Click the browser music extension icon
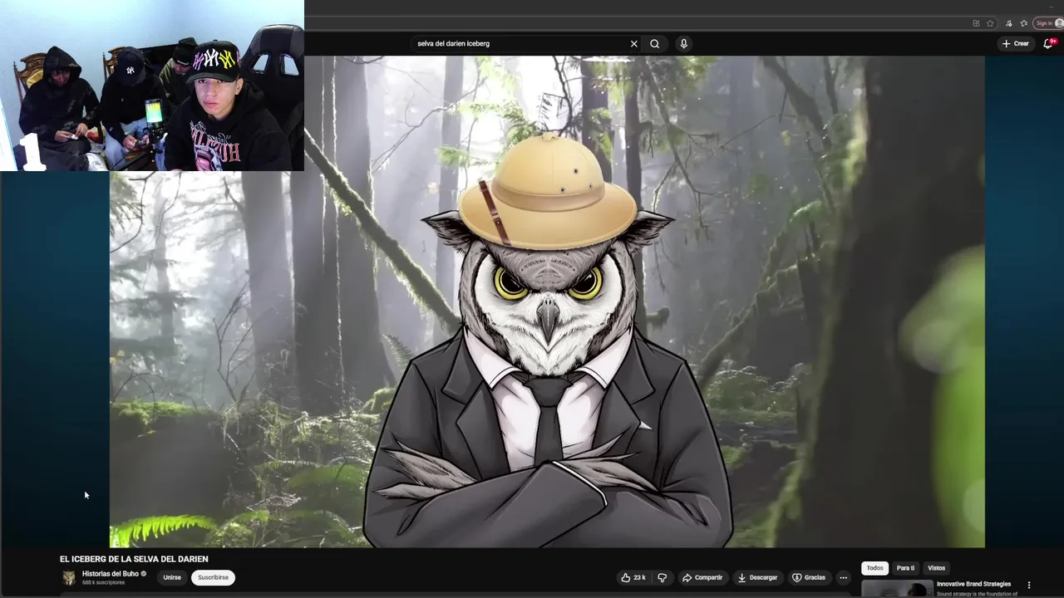Viewport: 1064px width, 598px height. [1008, 23]
